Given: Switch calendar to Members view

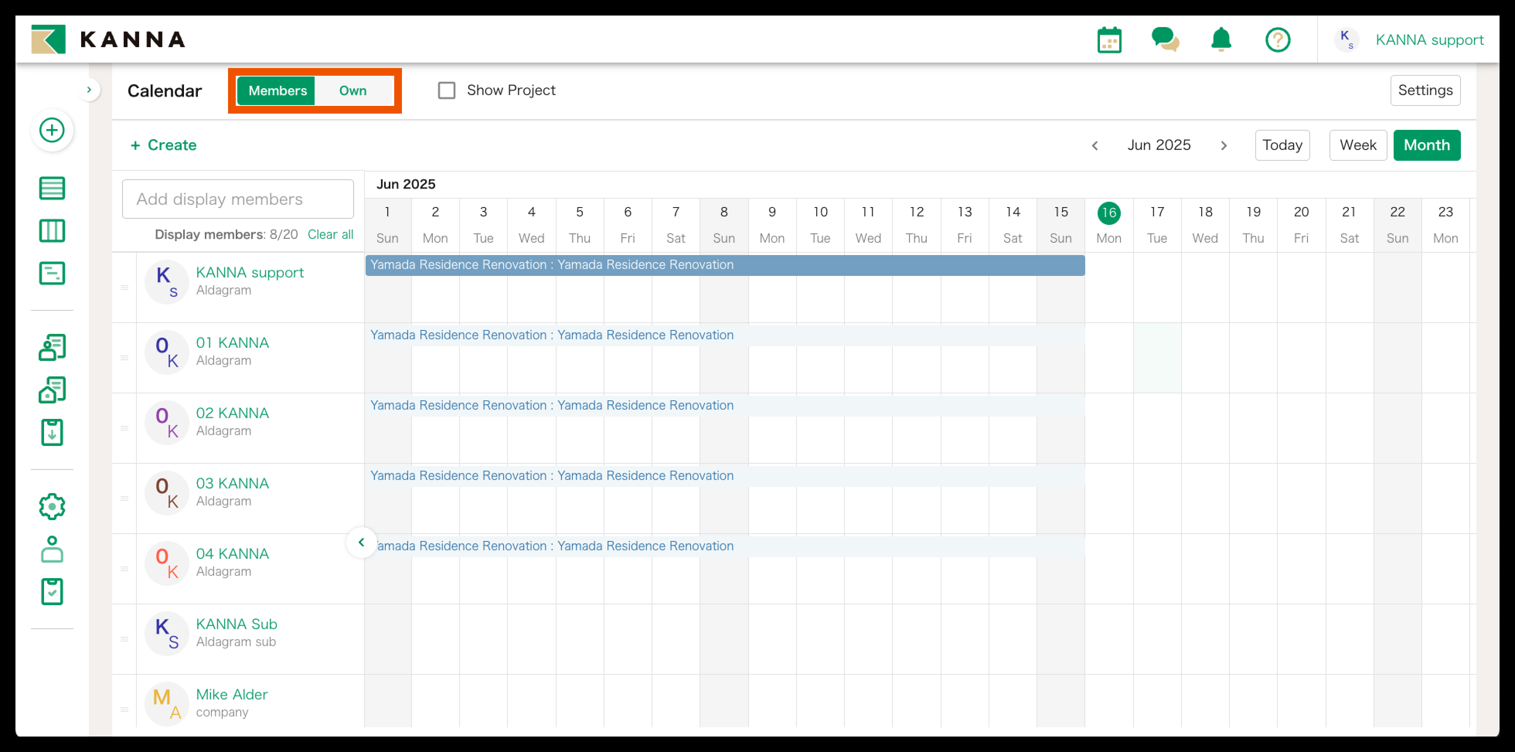Looking at the screenshot, I should [x=277, y=90].
